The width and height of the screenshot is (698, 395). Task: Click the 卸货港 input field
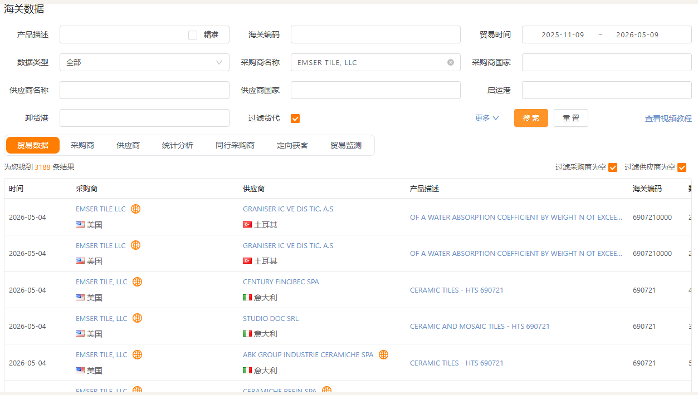click(x=144, y=118)
